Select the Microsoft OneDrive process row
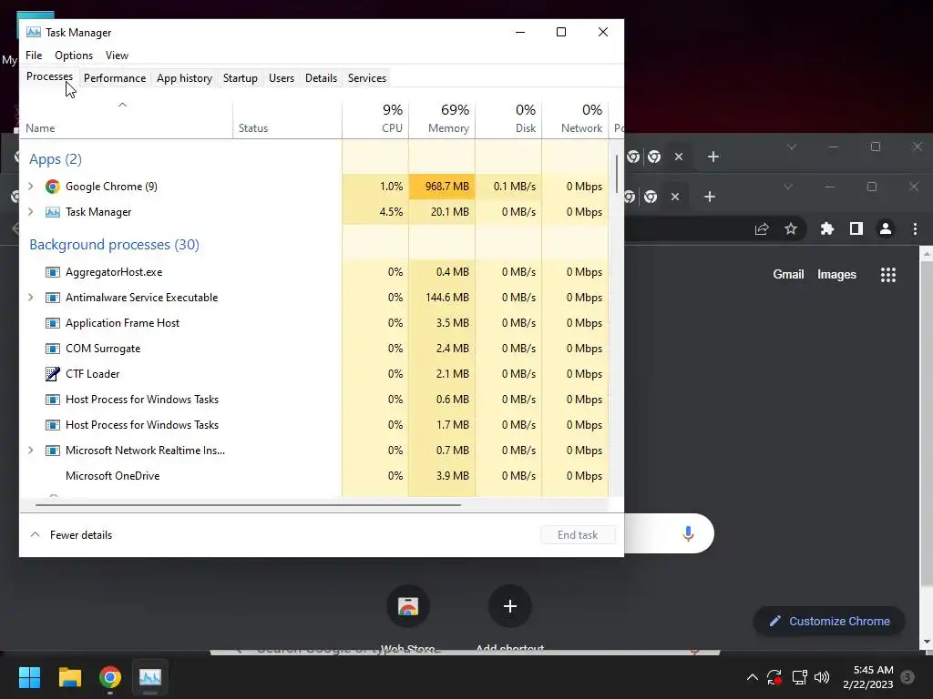This screenshot has height=699, width=933. click(314, 476)
